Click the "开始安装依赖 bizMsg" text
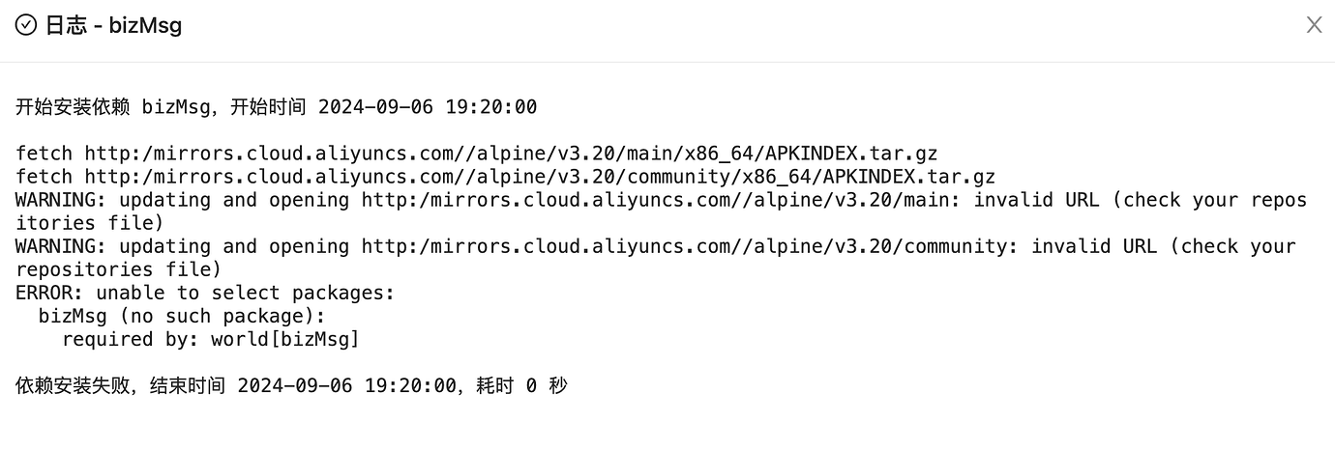 113,107
